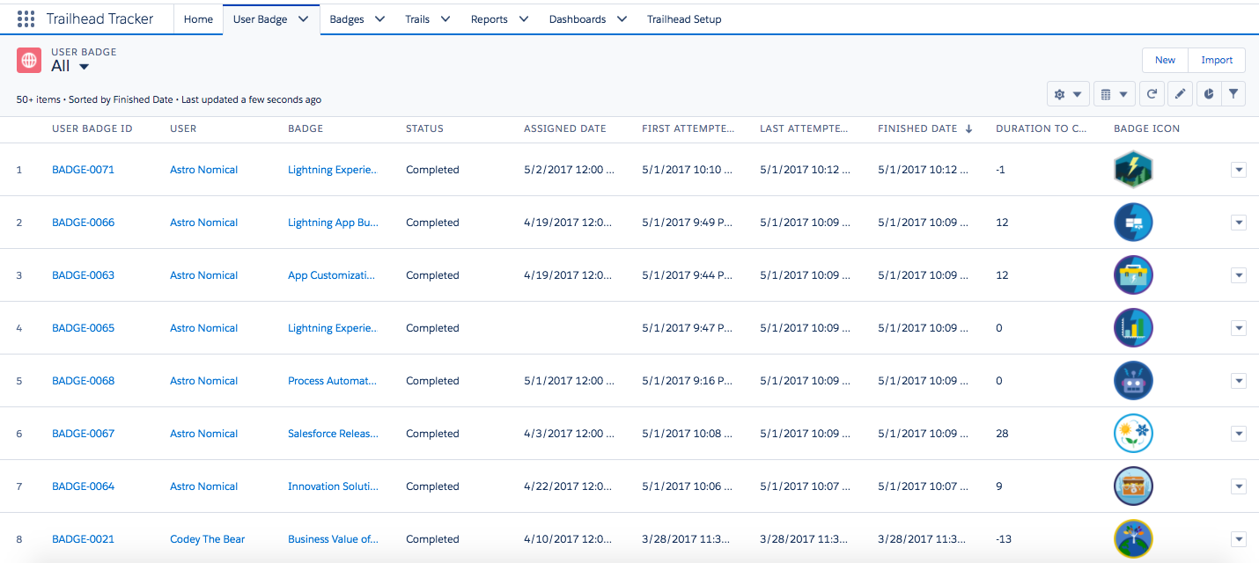Open row actions for BADGE-0066
Screen dimensions: 1259x563
[1238, 223]
